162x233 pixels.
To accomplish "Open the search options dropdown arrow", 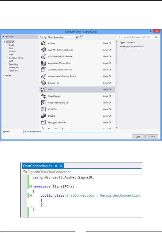I will (158, 37).
